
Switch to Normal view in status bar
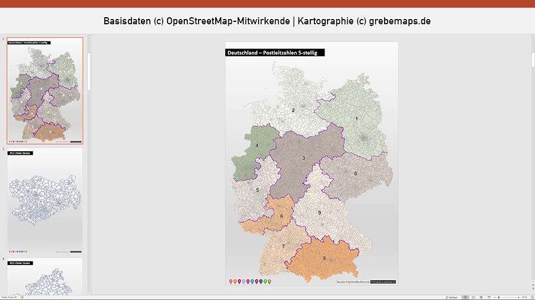tap(465, 297)
